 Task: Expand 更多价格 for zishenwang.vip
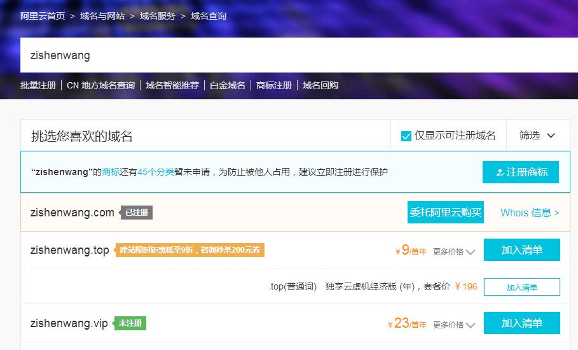click(x=454, y=325)
